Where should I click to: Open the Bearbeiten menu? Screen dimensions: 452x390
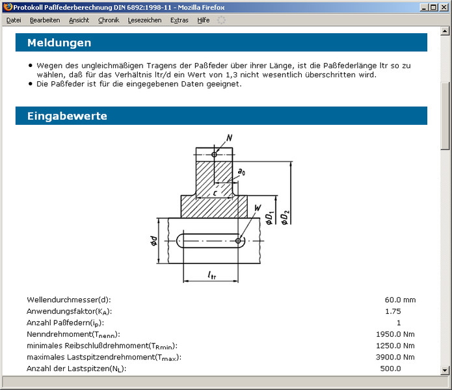(45, 20)
